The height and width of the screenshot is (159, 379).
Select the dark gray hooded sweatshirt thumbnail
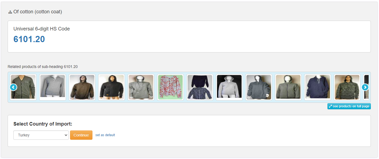coord(259,87)
